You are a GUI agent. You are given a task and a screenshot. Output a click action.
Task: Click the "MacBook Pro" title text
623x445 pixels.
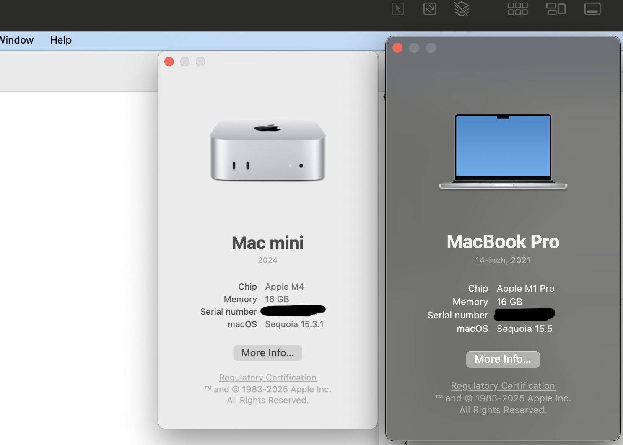503,242
